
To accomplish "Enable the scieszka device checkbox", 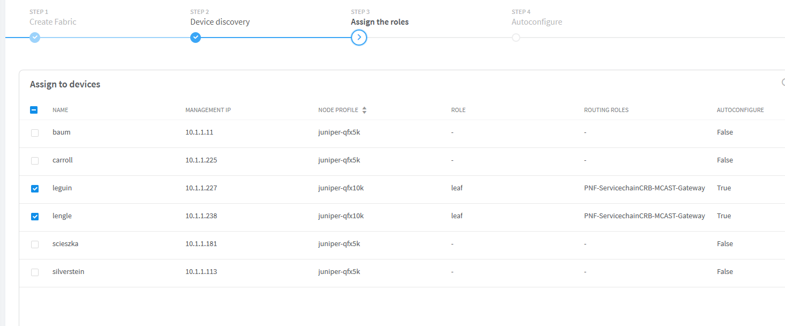I will coord(35,244).
